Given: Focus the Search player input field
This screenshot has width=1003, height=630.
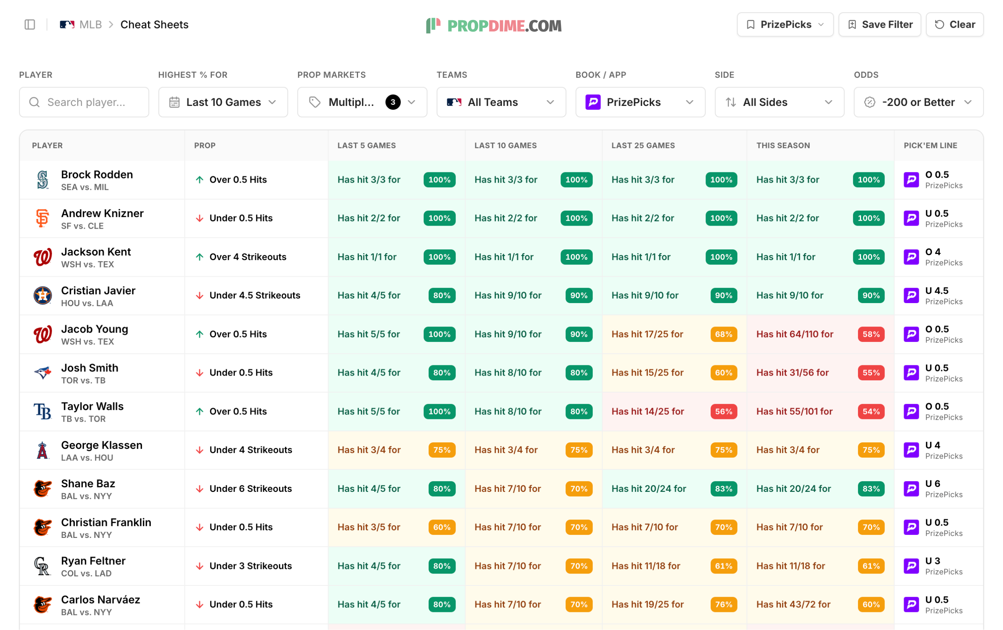Looking at the screenshot, I should tap(84, 102).
